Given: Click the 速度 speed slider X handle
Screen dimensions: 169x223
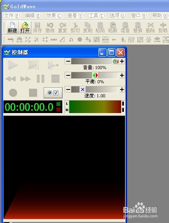Looking at the screenshot, I should [82, 90].
